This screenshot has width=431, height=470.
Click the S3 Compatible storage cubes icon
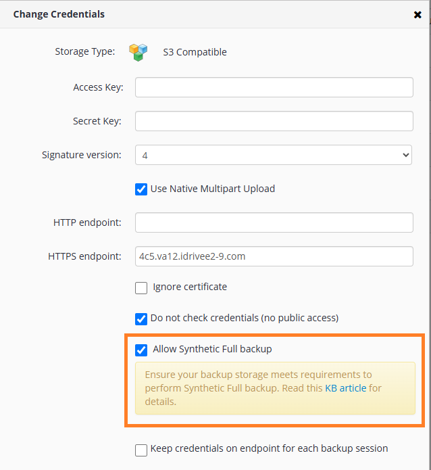[138, 52]
